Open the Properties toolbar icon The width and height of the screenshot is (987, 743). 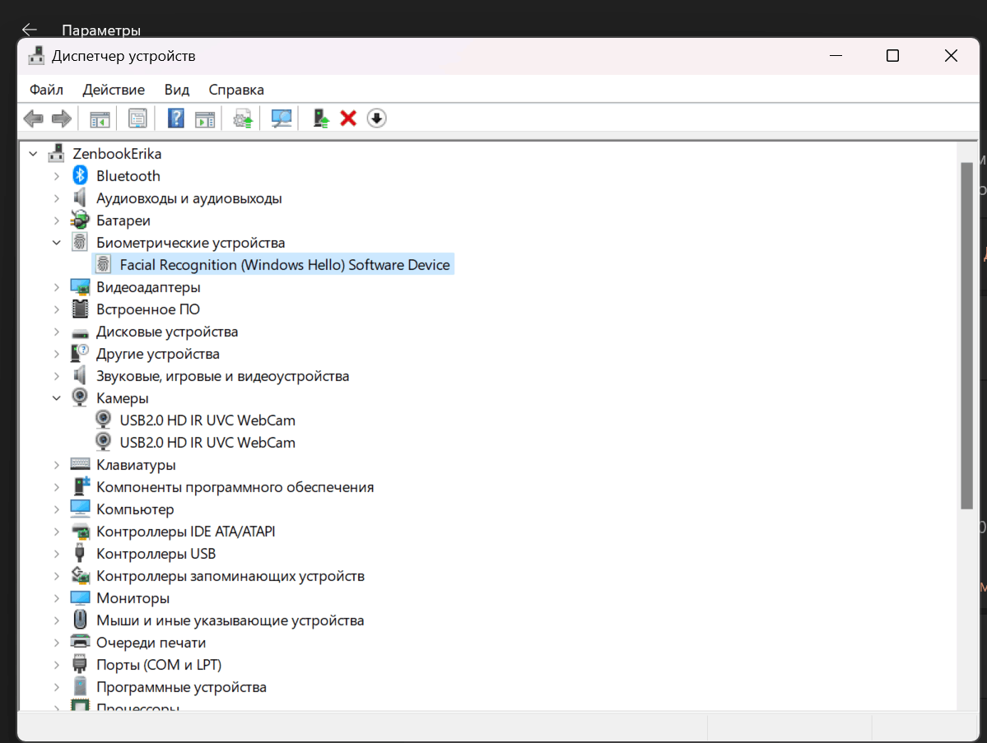coord(137,118)
